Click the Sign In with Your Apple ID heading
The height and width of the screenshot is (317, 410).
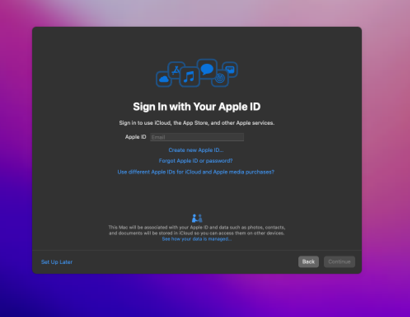[x=197, y=107]
